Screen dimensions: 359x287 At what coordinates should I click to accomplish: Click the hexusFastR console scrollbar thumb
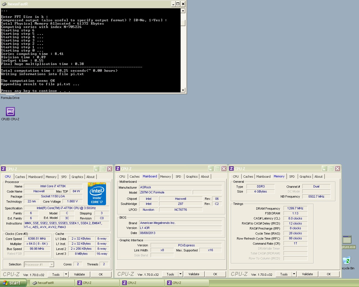[183, 23]
